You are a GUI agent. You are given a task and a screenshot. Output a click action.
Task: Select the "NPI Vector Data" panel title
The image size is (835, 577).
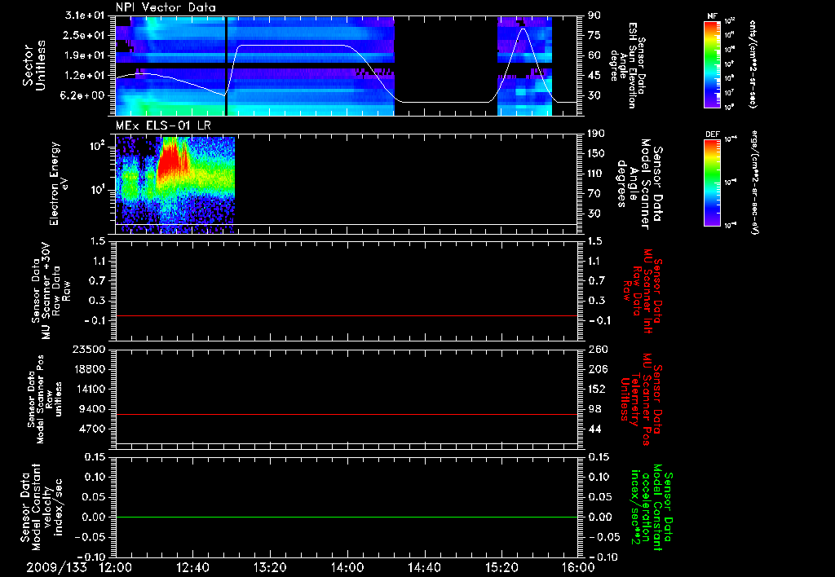coord(166,7)
